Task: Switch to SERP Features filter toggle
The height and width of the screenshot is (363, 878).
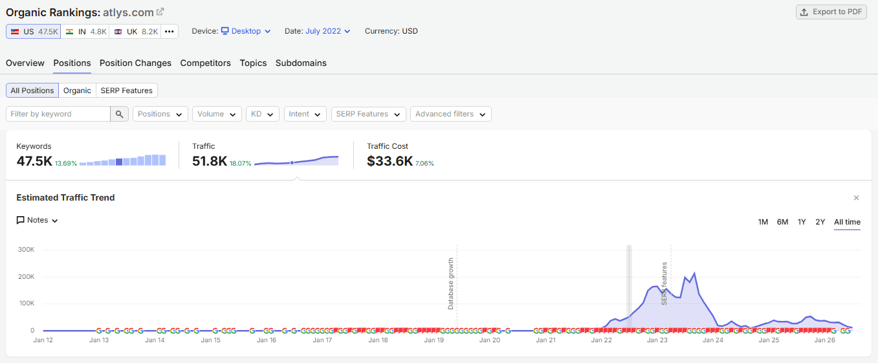Action: [x=127, y=91]
